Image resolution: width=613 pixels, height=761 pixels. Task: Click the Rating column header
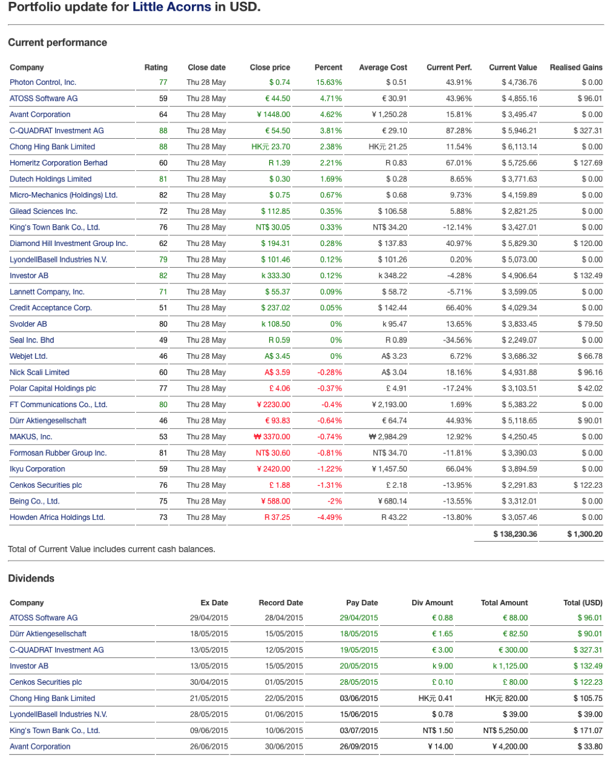(x=156, y=67)
